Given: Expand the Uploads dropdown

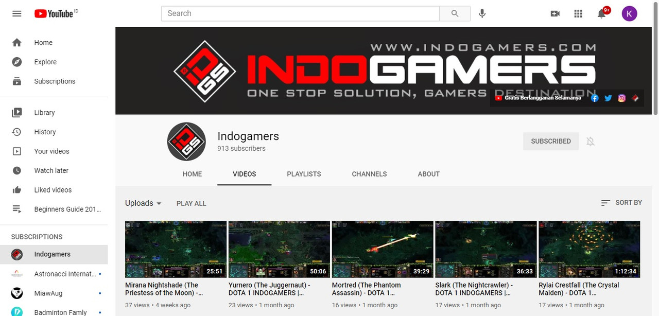Looking at the screenshot, I should (x=143, y=203).
